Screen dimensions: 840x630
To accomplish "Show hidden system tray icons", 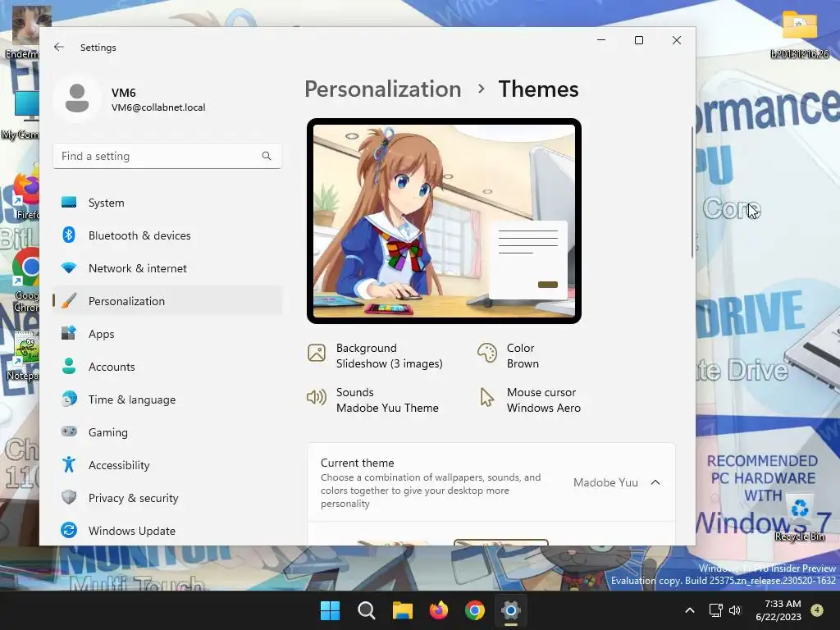I will point(690,610).
